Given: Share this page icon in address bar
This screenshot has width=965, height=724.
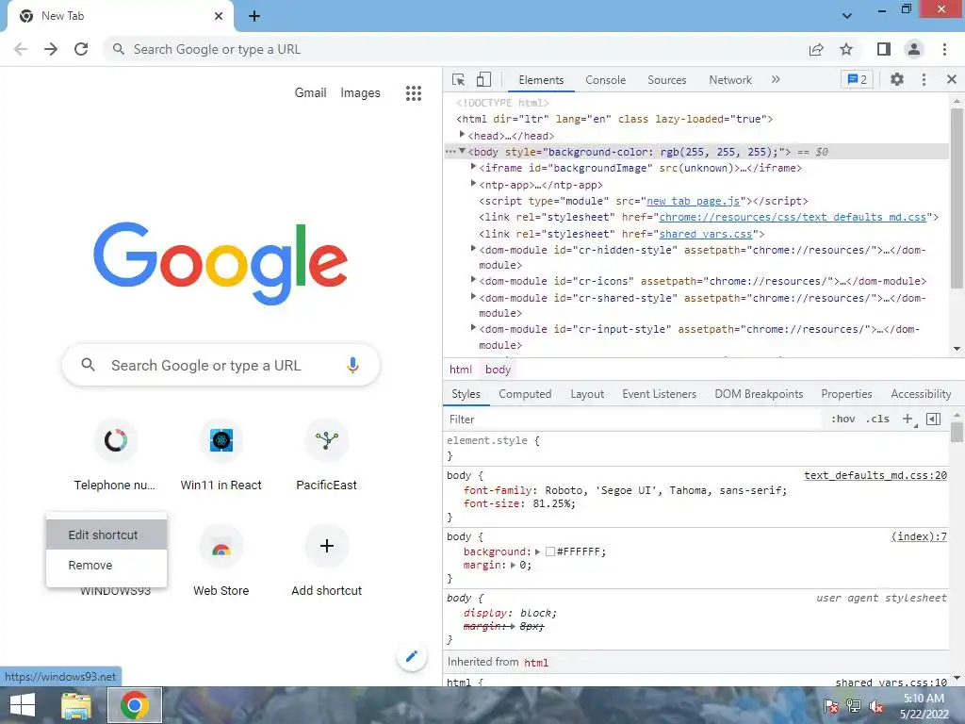Looking at the screenshot, I should [816, 49].
